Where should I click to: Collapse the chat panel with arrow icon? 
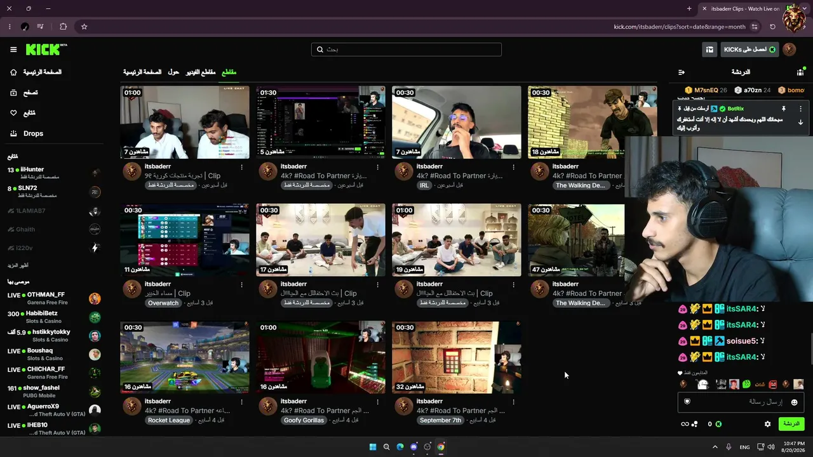[x=682, y=72]
